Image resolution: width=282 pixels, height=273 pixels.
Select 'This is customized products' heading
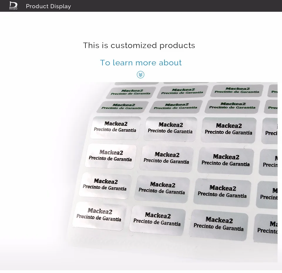(x=139, y=45)
